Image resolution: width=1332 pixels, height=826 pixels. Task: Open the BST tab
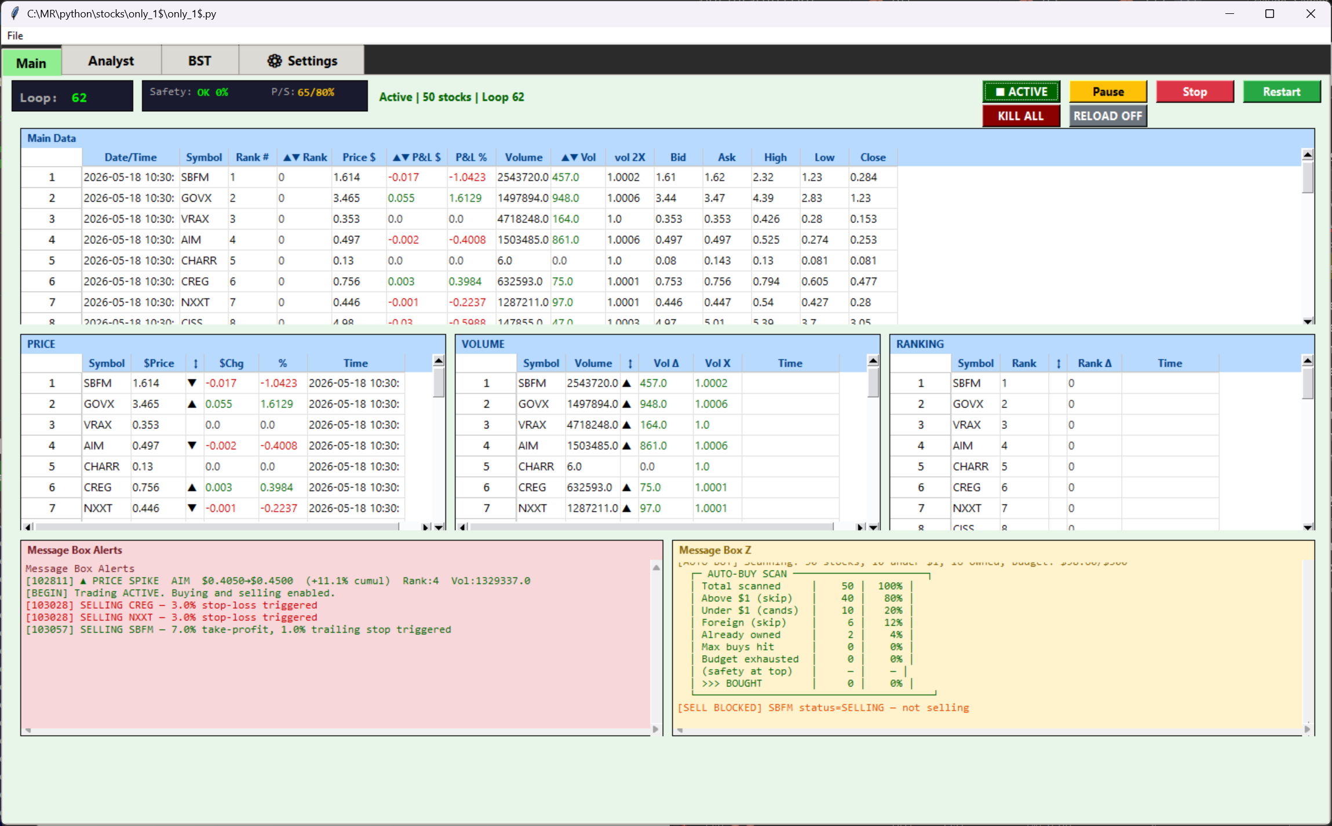200,61
